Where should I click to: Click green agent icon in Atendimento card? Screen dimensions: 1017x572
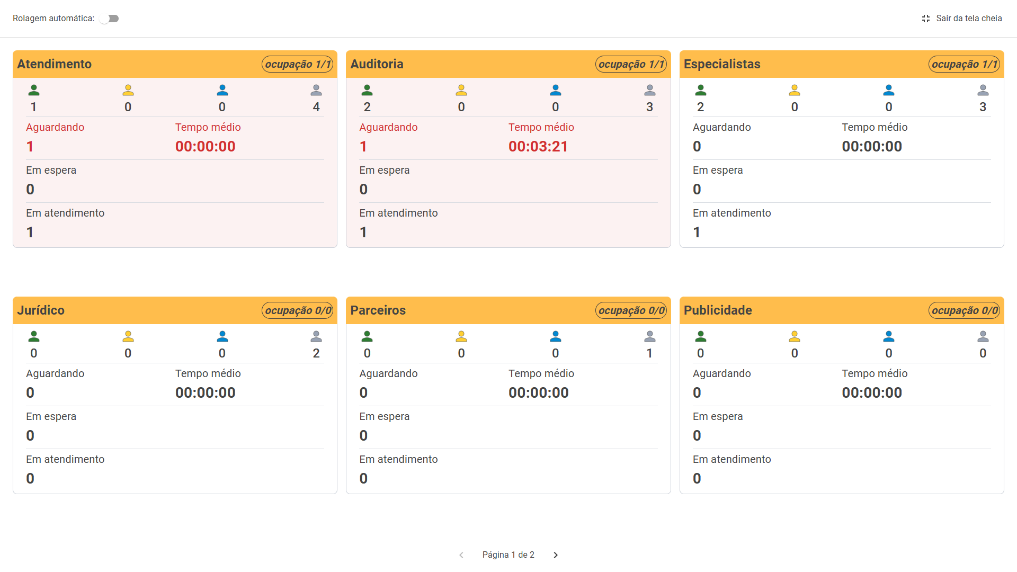point(34,90)
